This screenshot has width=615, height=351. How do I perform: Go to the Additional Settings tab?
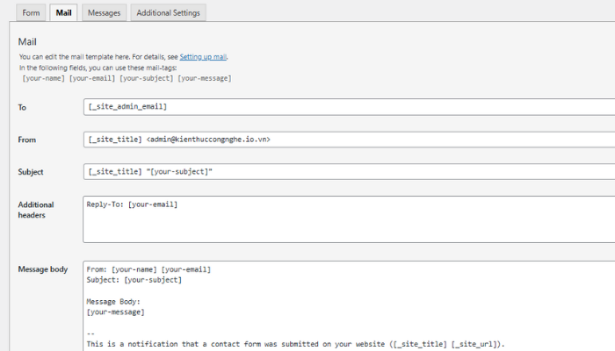pyautogui.click(x=168, y=13)
